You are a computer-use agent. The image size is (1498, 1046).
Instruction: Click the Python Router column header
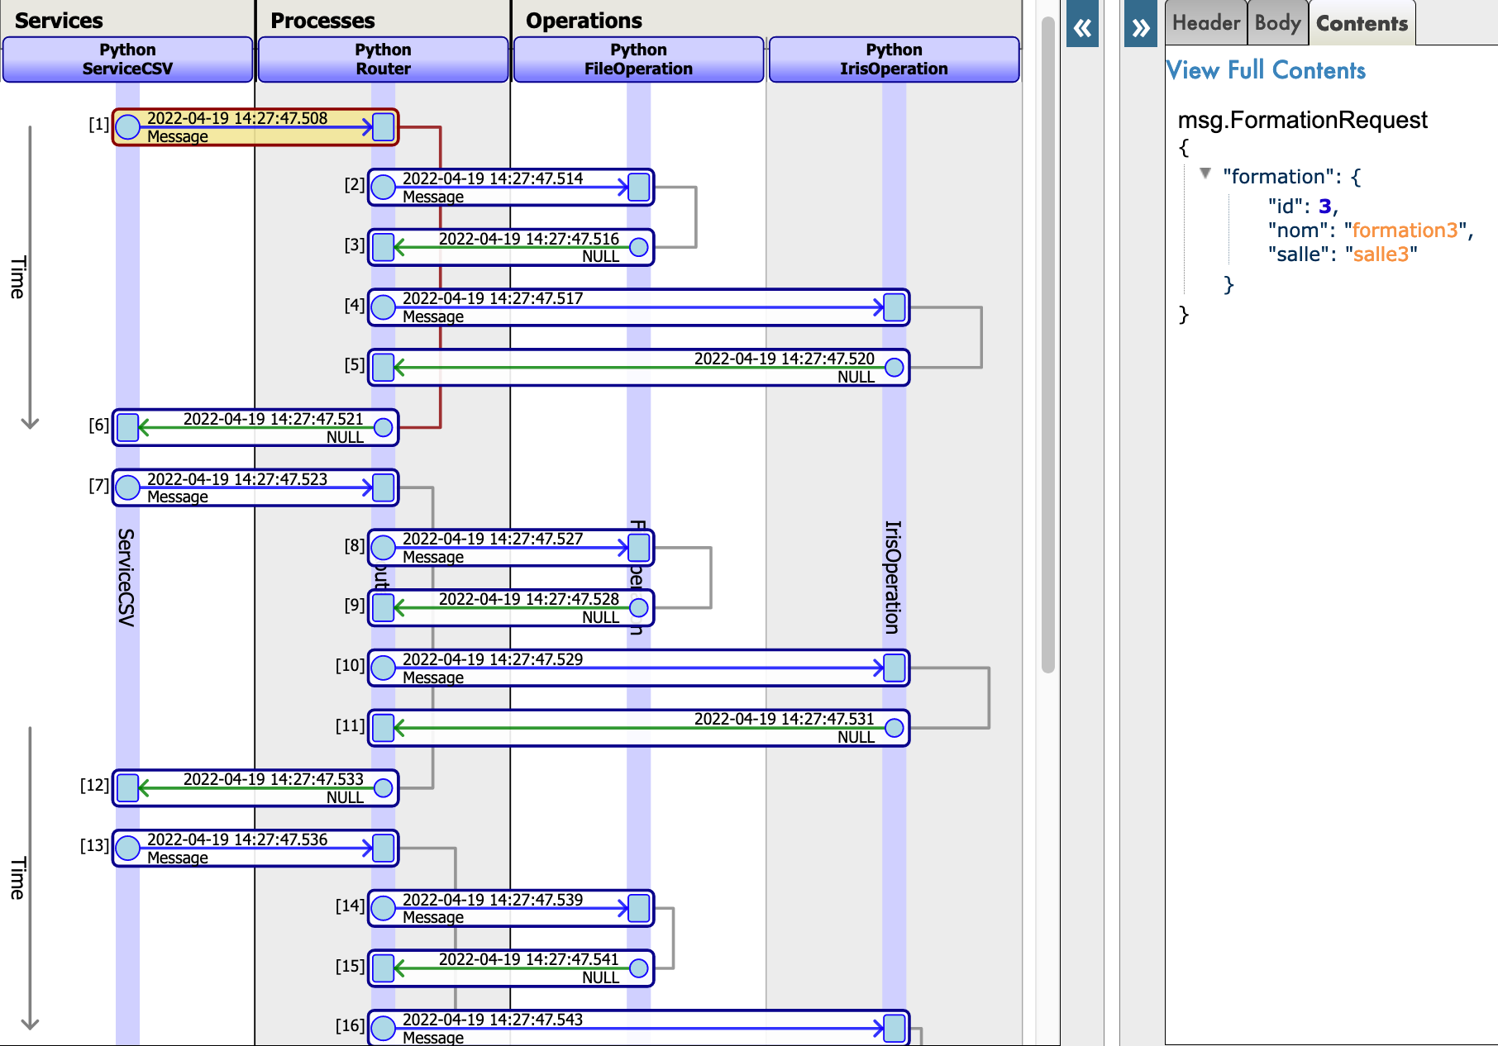pos(383,59)
